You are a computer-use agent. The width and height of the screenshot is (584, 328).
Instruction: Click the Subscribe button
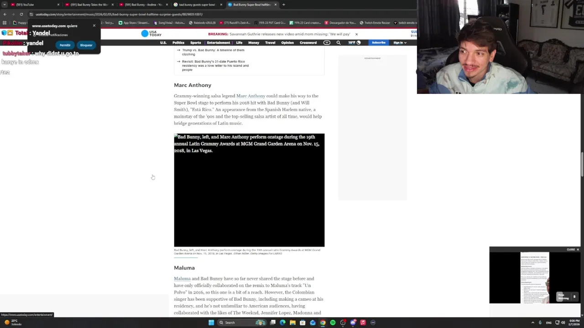tap(378, 43)
